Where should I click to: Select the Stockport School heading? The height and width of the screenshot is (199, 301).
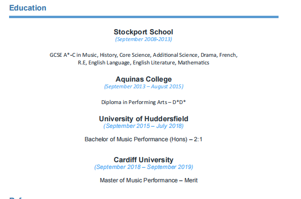tap(143, 32)
